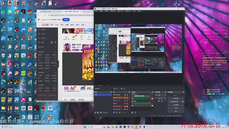Switch to first Chrome tab 我的关注
This screenshot has height=129, width=229.
[50, 11]
